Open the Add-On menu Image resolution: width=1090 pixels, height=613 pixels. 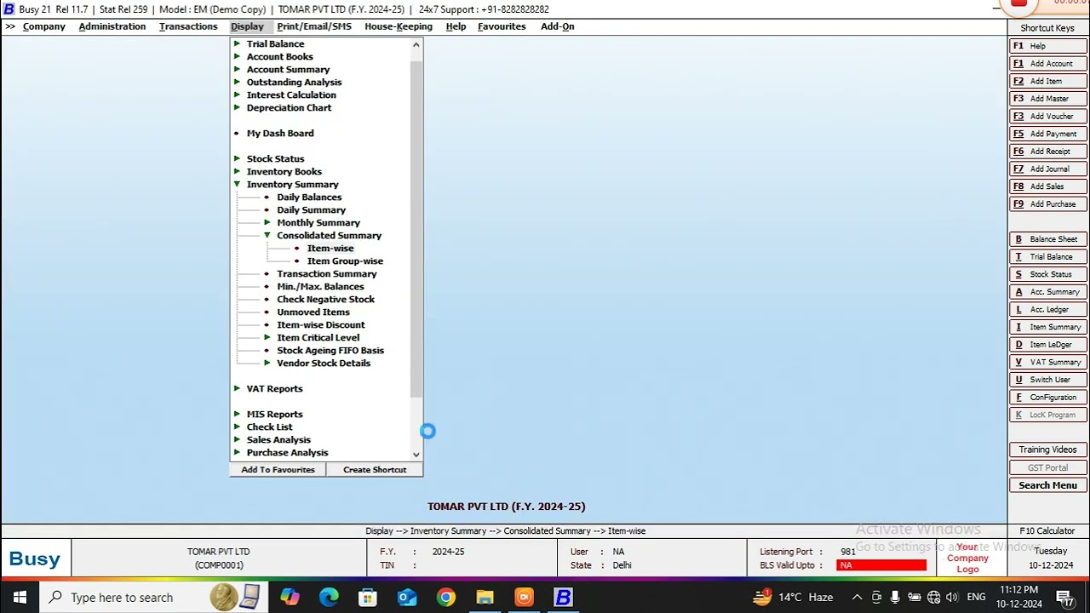click(x=558, y=26)
